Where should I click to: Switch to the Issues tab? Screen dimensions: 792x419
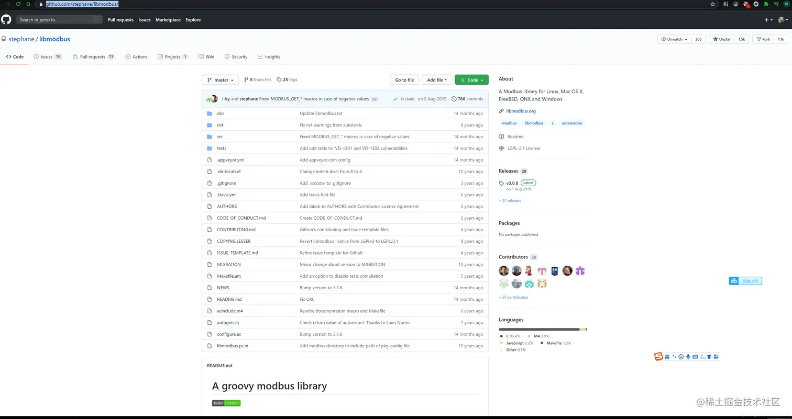click(x=47, y=56)
